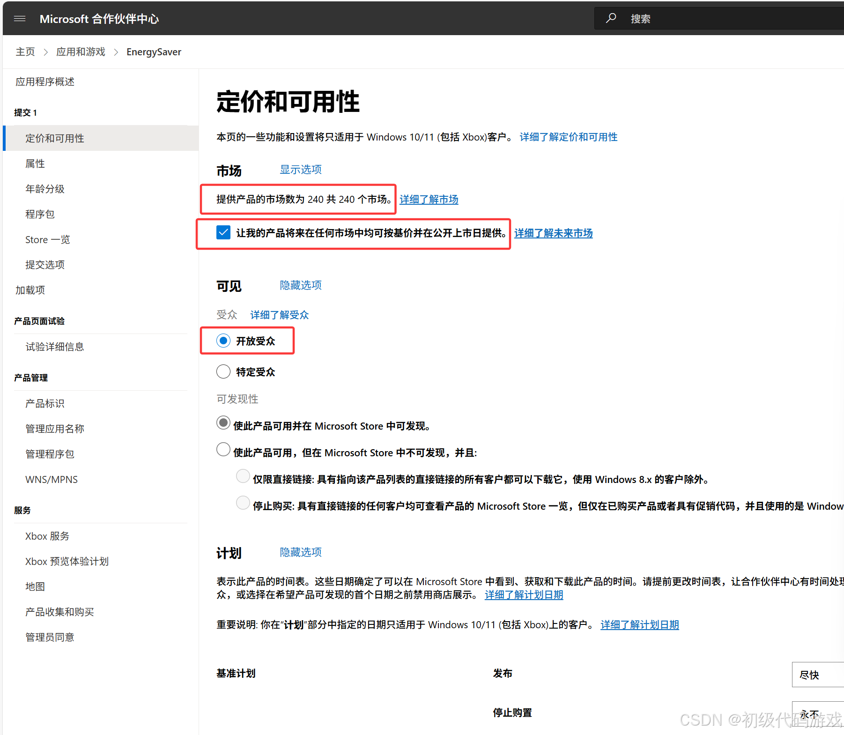This screenshot has width=844, height=735.
Task: Click the search magnifier icon
Action: (611, 18)
